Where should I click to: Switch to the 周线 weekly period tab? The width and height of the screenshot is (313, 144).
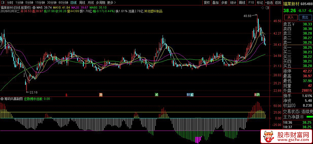click(x=82, y=3)
